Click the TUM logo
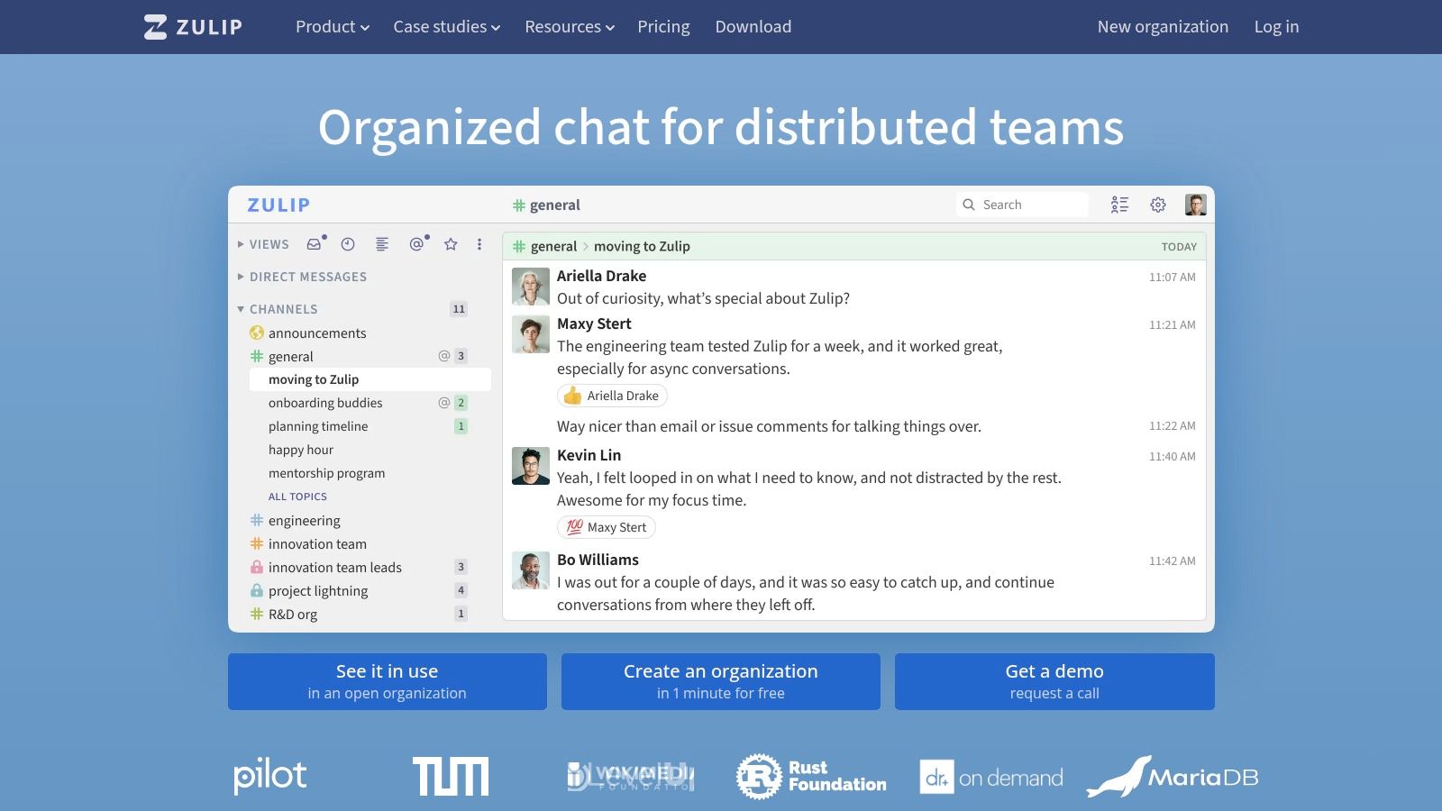Image resolution: width=1442 pixels, height=811 pixels. point(451,777)
